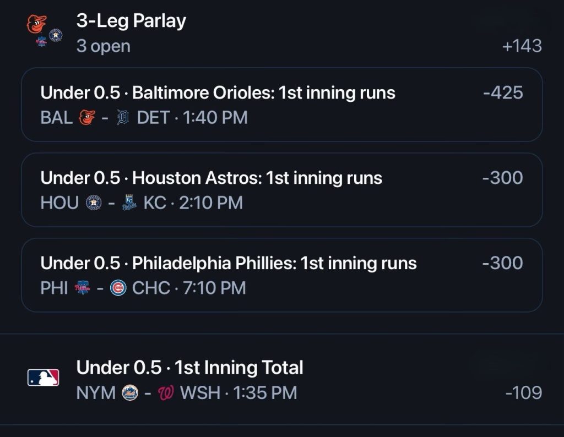The width and height of the screenshot is (564, 437).
Task: Click the Orioles icon next to BAL
Action: [x=87, y=118]
